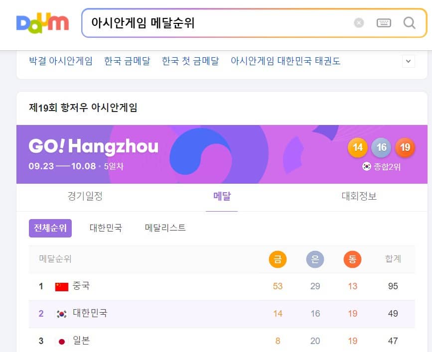
Task: Clear the search query with the X icon
Action: [359, 22]
